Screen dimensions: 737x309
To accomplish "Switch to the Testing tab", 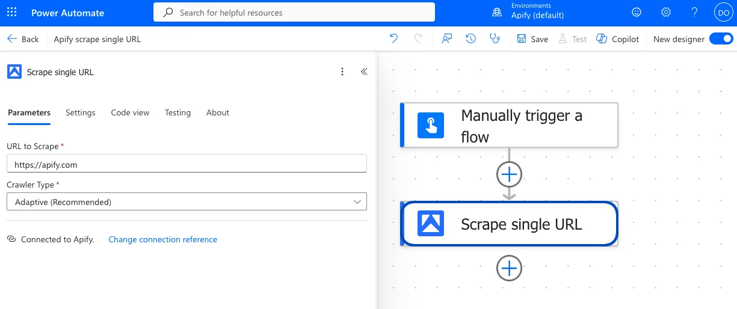I will coord(177,112).
